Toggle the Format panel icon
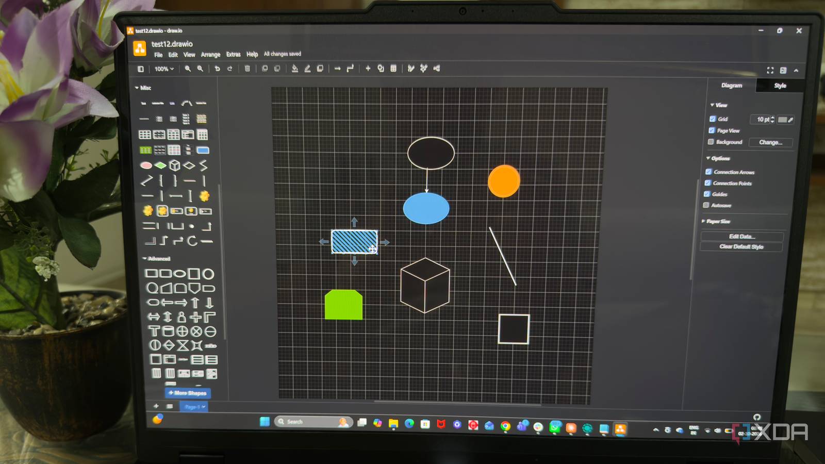The image size is (825, 464). pyautogui.click(x=783, y=70)
